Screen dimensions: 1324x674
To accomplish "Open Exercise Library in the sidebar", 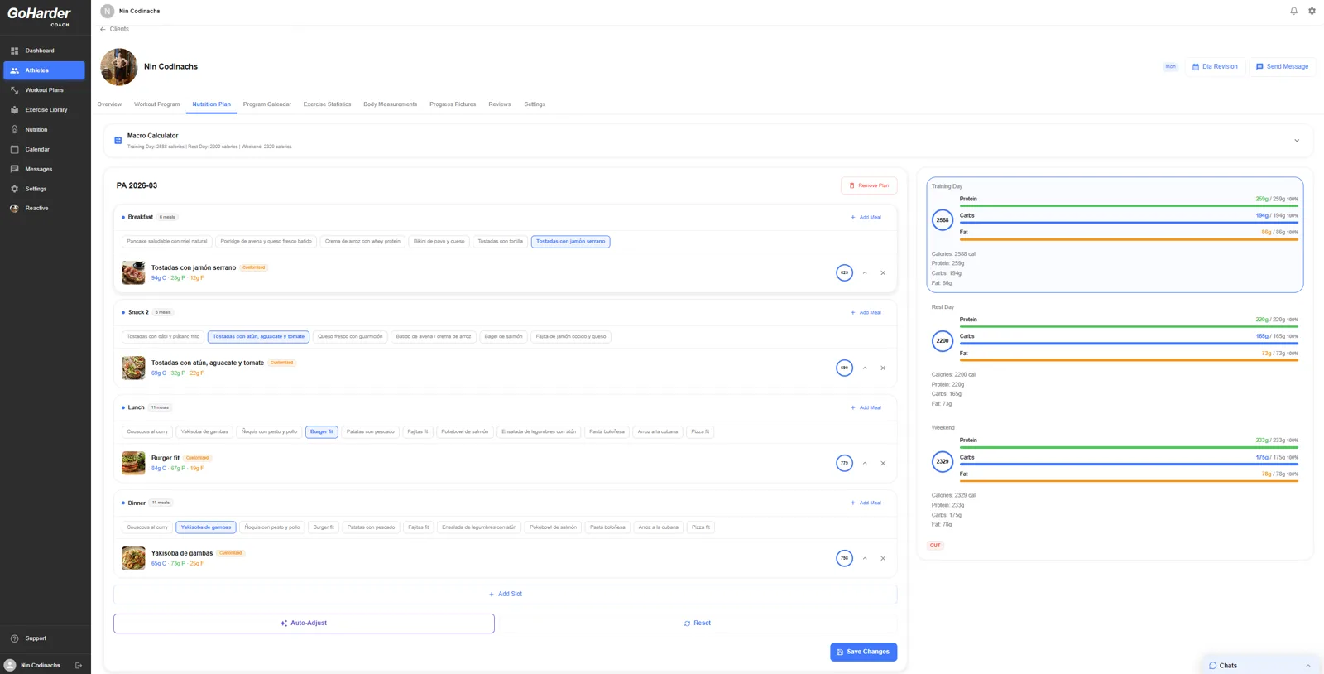I will (x=44, y=110).
